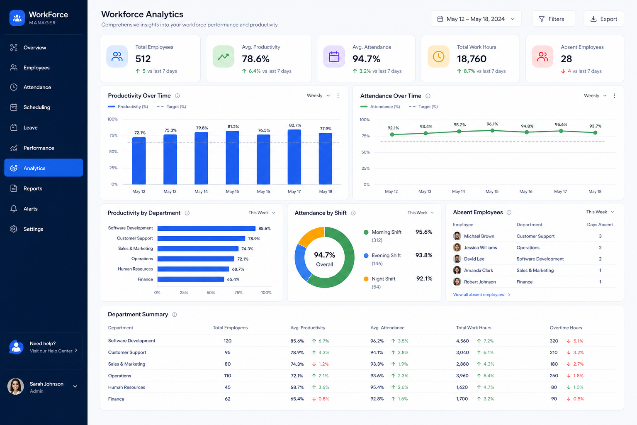Click the May 12 productivity bar
Image resolution: width=637 pixels, height=425 pixels.
coord(139,161)
